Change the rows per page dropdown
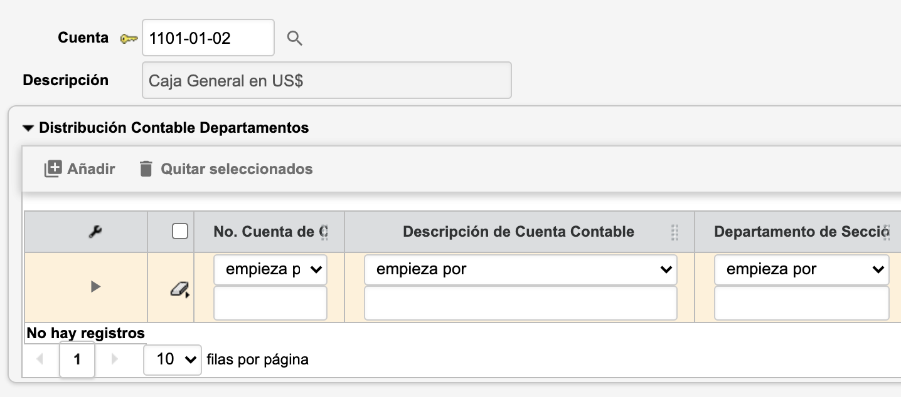Screen dimensions: 901x397 tap(173, 359)
